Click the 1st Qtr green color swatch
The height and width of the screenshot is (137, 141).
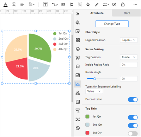(87, 117)
